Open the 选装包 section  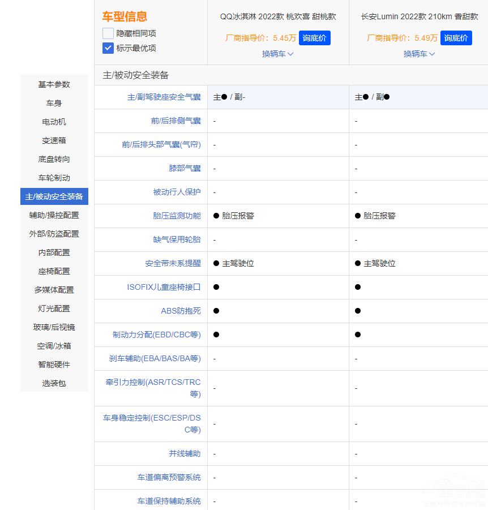tap(54, 383)
